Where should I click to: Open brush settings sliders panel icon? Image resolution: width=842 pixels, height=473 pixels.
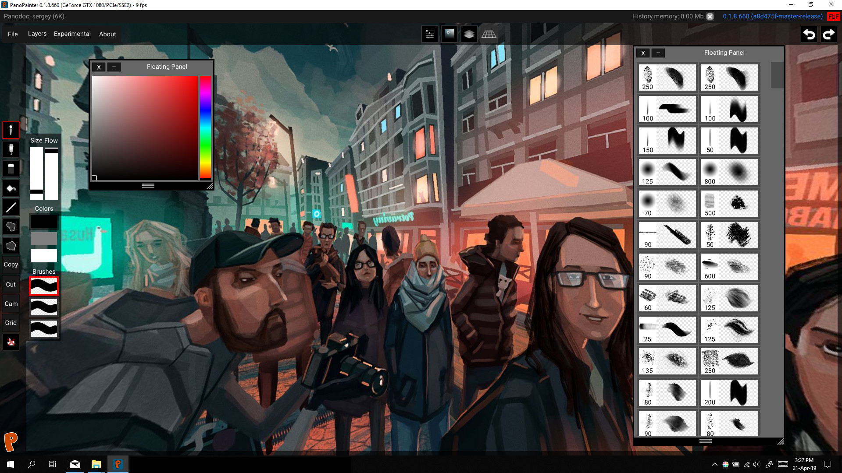tap(430, 34)
